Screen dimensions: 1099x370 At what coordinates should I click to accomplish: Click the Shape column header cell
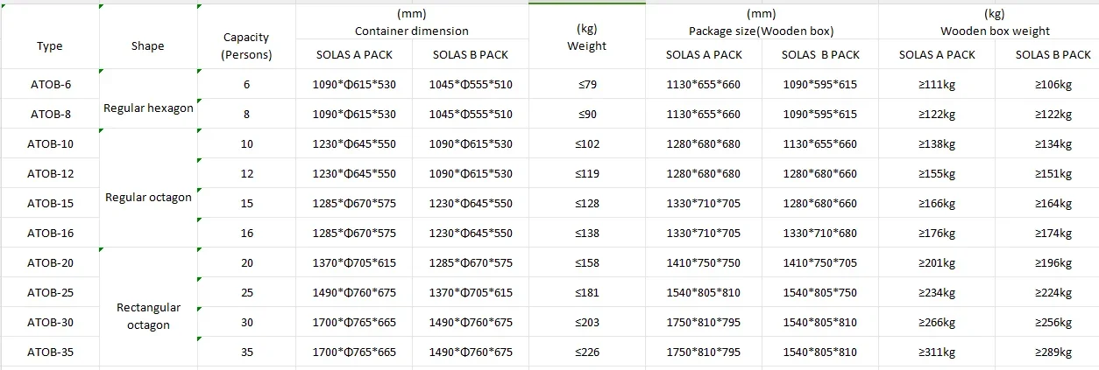pos(147,46)
